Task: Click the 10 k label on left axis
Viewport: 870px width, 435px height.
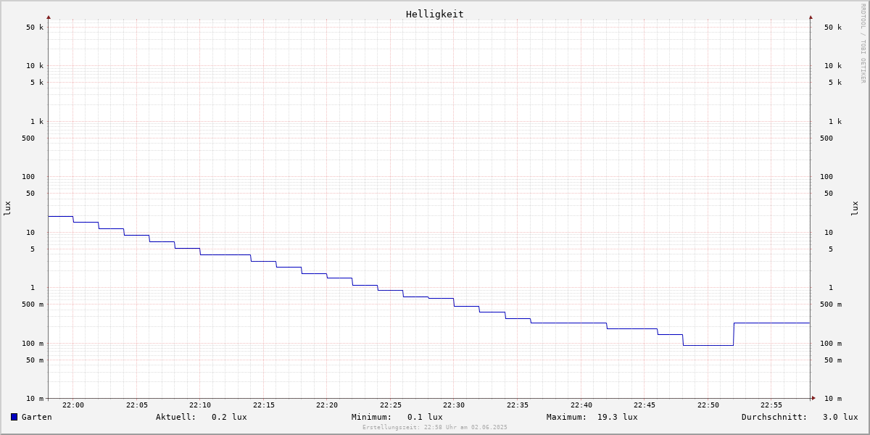Action: click(x=35, y=66)
